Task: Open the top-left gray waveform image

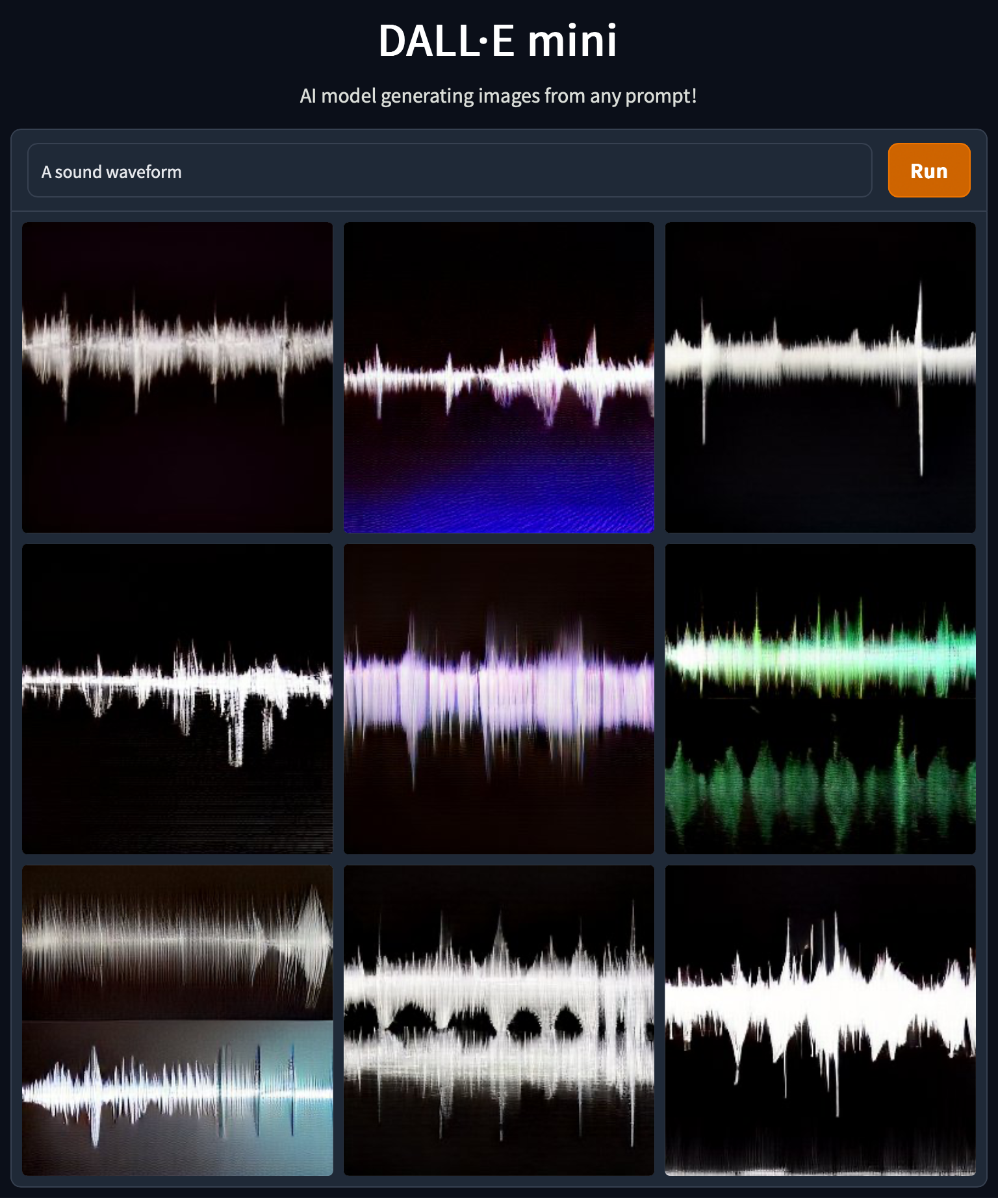Action: click(x=177, y=377)
